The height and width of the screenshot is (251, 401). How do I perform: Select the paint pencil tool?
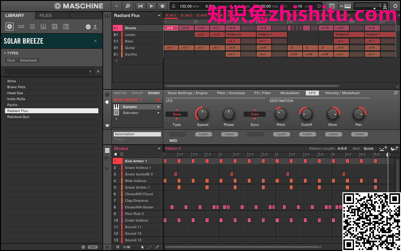150,247
